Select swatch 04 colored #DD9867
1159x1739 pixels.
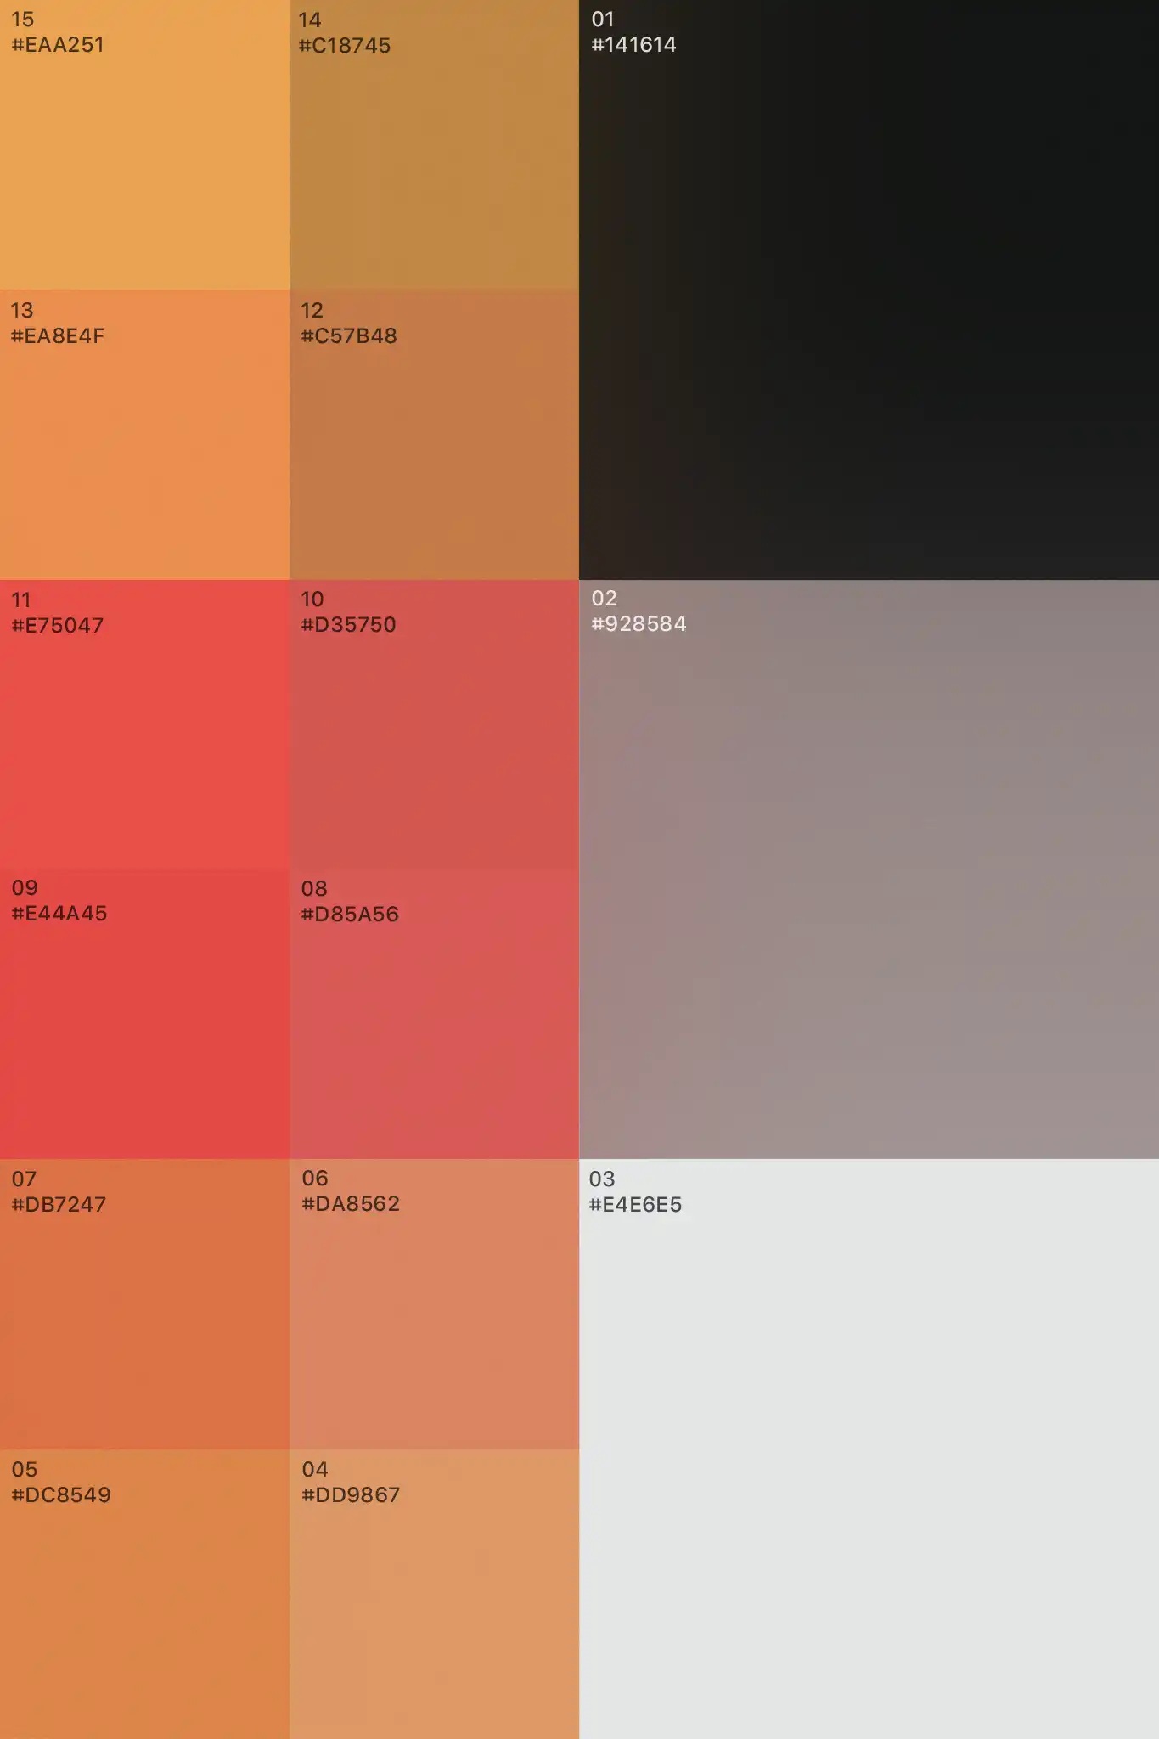click(434, 1594)
